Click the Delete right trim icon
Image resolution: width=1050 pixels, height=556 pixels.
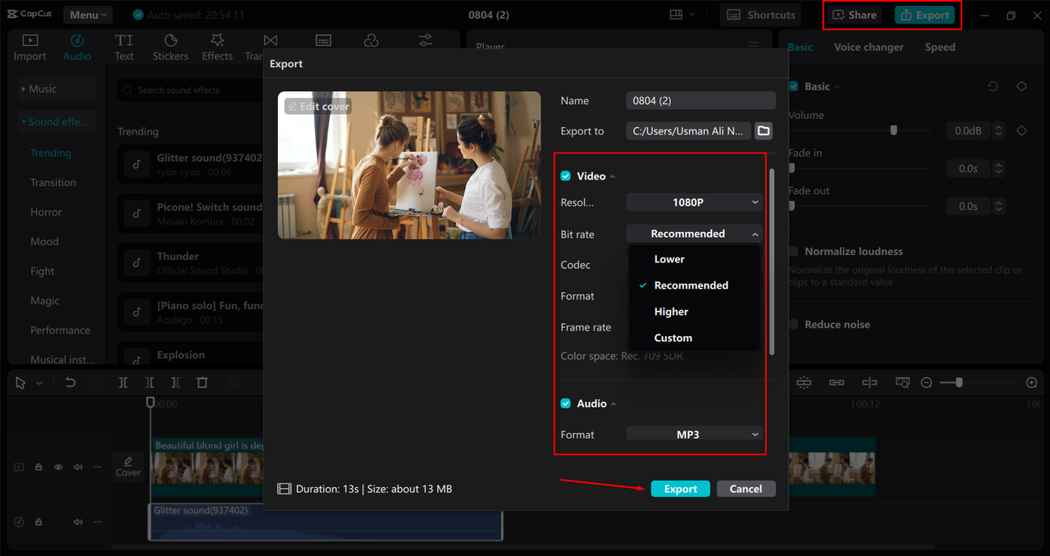click(x=176, y=383)
